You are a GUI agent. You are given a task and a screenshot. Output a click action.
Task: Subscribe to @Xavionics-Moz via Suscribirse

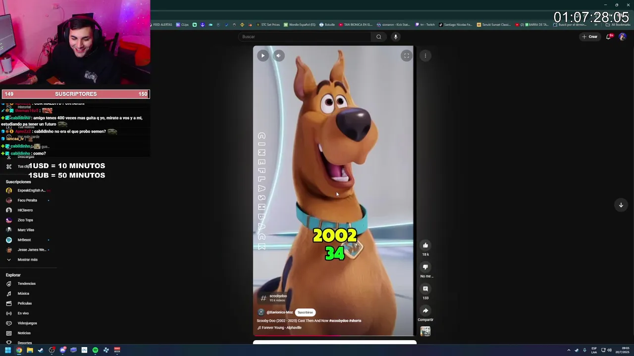(x=305, y=312)
